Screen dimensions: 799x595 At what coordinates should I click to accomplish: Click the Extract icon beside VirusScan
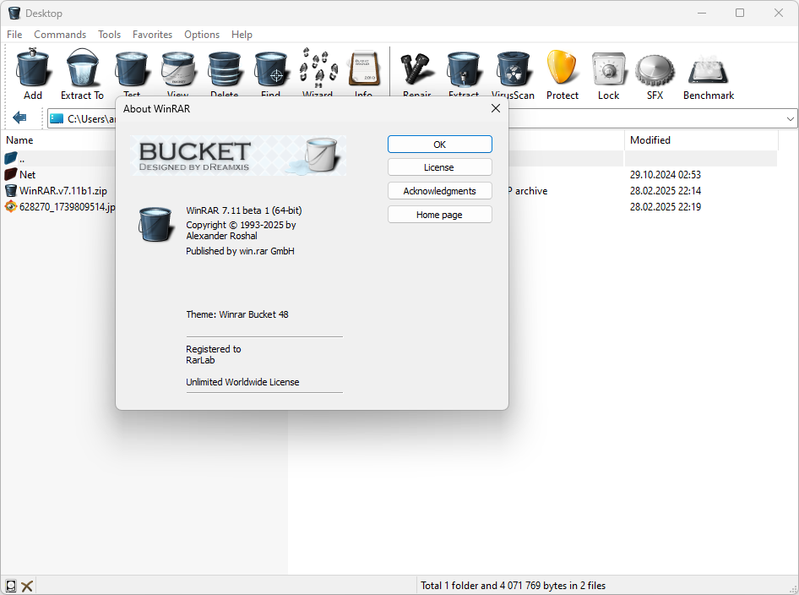[x=463, y=68]
